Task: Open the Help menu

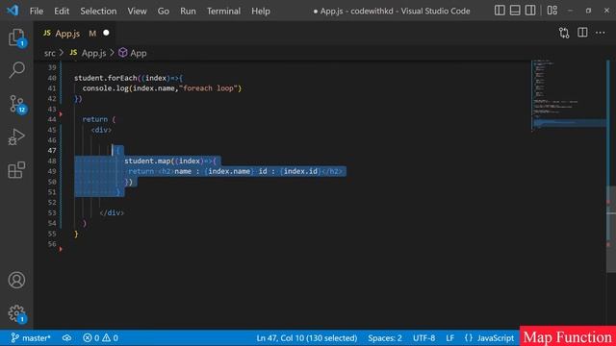Action: pos(261,11)
